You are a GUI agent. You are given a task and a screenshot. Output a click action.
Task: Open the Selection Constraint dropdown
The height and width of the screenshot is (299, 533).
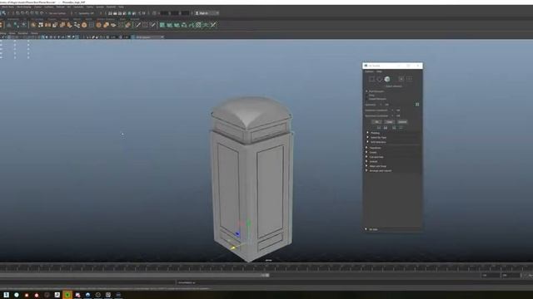point(396,110)
